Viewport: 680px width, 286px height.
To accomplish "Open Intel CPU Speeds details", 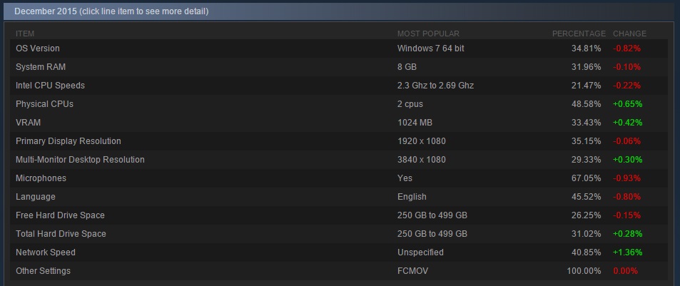I will coord(339,86).
